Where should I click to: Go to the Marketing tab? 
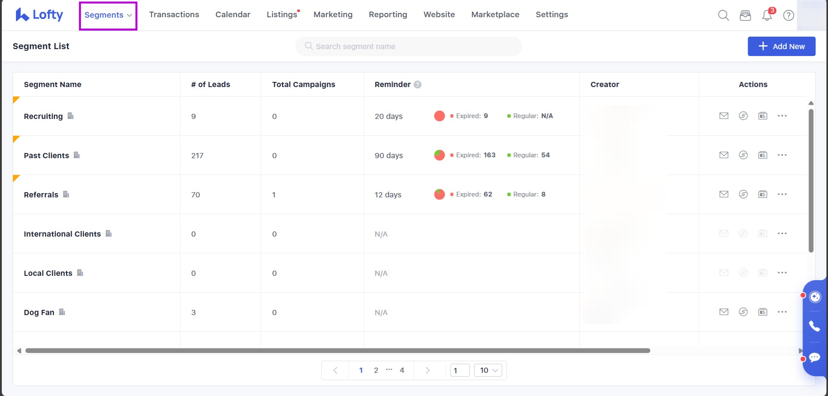pos(333,15)
